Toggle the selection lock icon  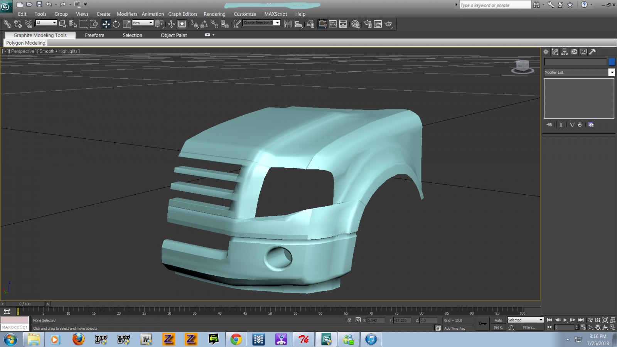point(349,320)
